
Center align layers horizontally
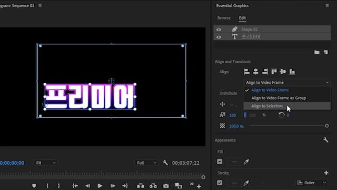255,72
